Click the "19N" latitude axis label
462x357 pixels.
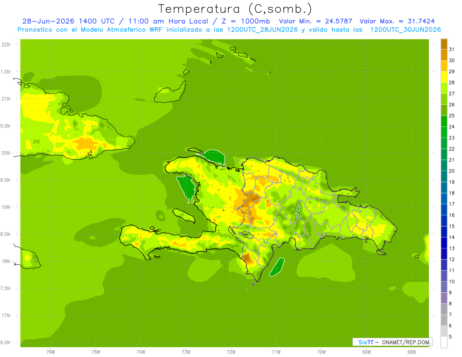[6, 207]
